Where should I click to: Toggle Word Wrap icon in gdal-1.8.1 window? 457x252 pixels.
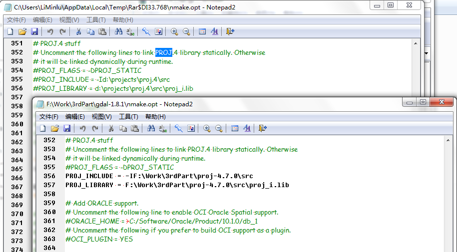(191, 128)
